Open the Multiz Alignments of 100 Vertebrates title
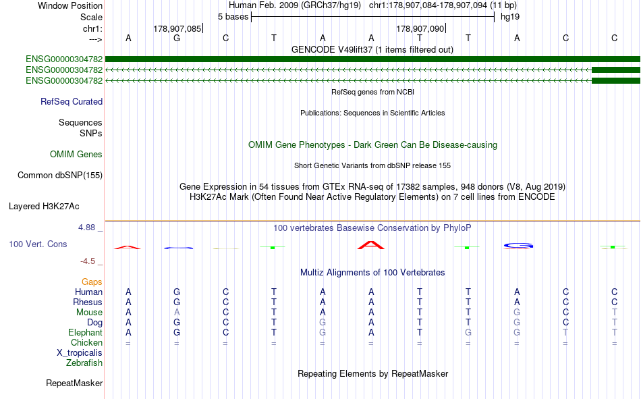 pos(372,273)
